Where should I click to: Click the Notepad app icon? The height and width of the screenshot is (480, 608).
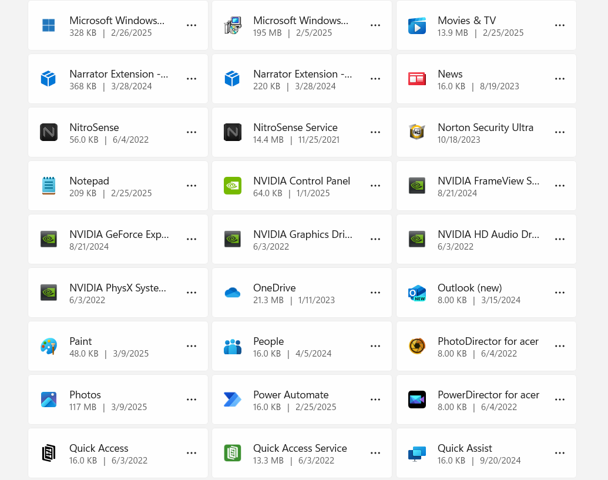click(x=49, y=186)
